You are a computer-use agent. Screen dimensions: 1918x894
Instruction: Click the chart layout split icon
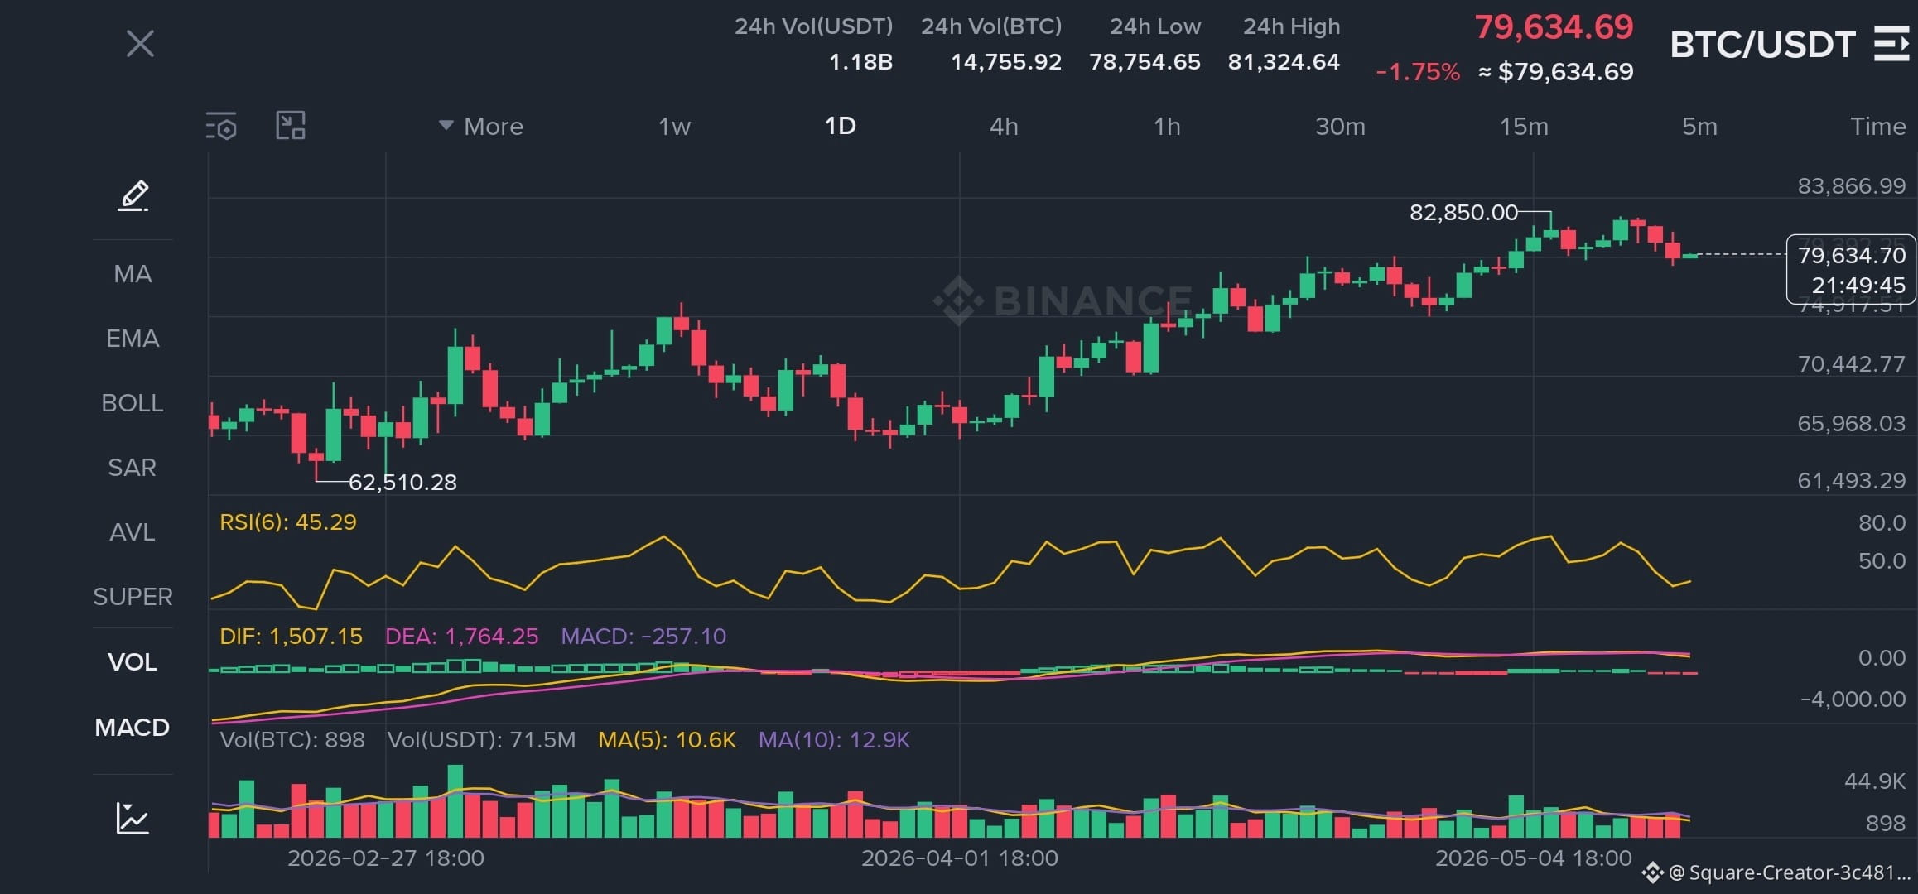291,126
